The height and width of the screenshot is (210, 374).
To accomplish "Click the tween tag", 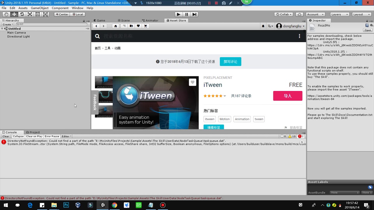I will (x=259, y=119).
